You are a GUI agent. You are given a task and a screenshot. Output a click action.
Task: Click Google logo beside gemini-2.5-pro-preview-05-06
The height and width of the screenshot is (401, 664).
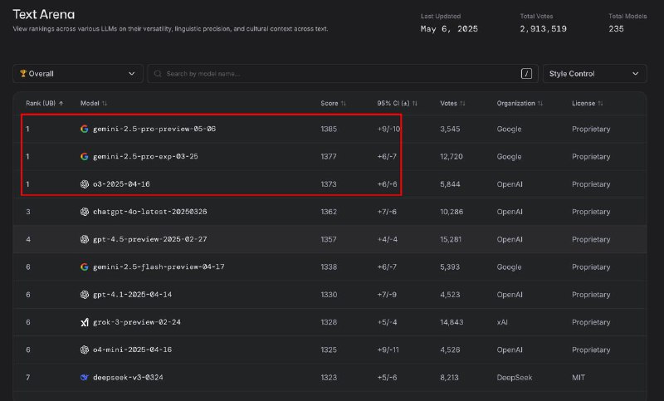click(85, 129)
